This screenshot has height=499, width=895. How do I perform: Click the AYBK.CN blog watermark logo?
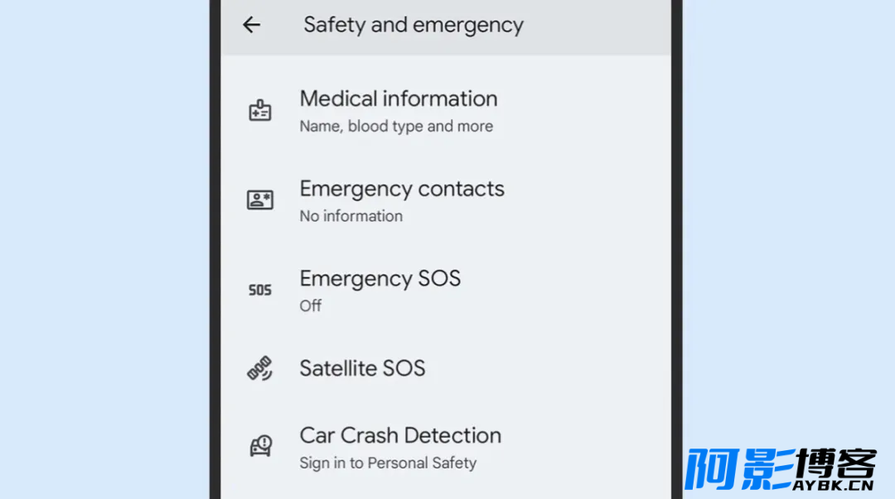pyautogui.click(x=781, y=469)
